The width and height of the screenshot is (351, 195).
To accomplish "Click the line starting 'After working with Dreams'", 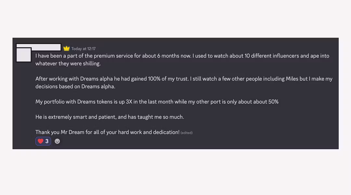I will click(184, 79).
